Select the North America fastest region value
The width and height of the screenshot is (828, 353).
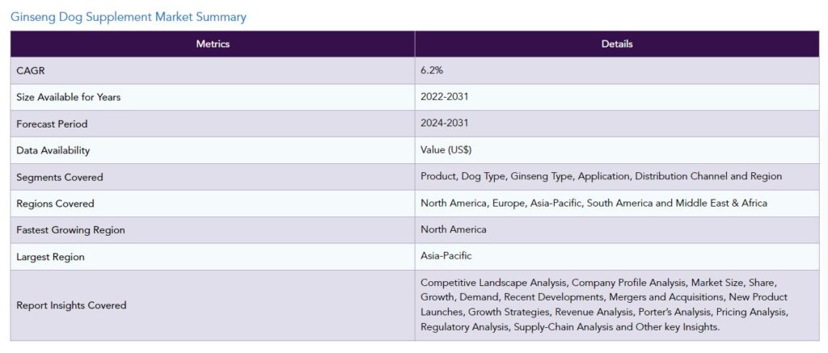click(454, 229)
